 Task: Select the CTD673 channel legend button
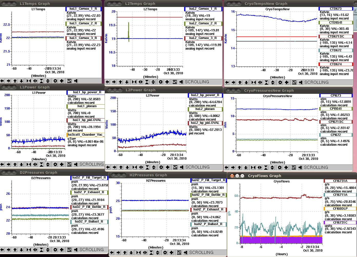336,9
